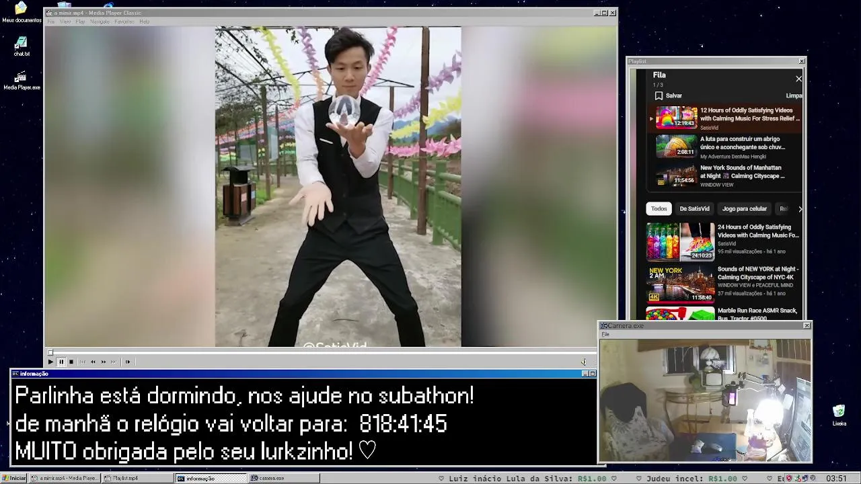Image resolution: width=861 pixels, height=484 pixels.
Task: Click the Salvar bookmark icon in queue
Action: [659, 95]
